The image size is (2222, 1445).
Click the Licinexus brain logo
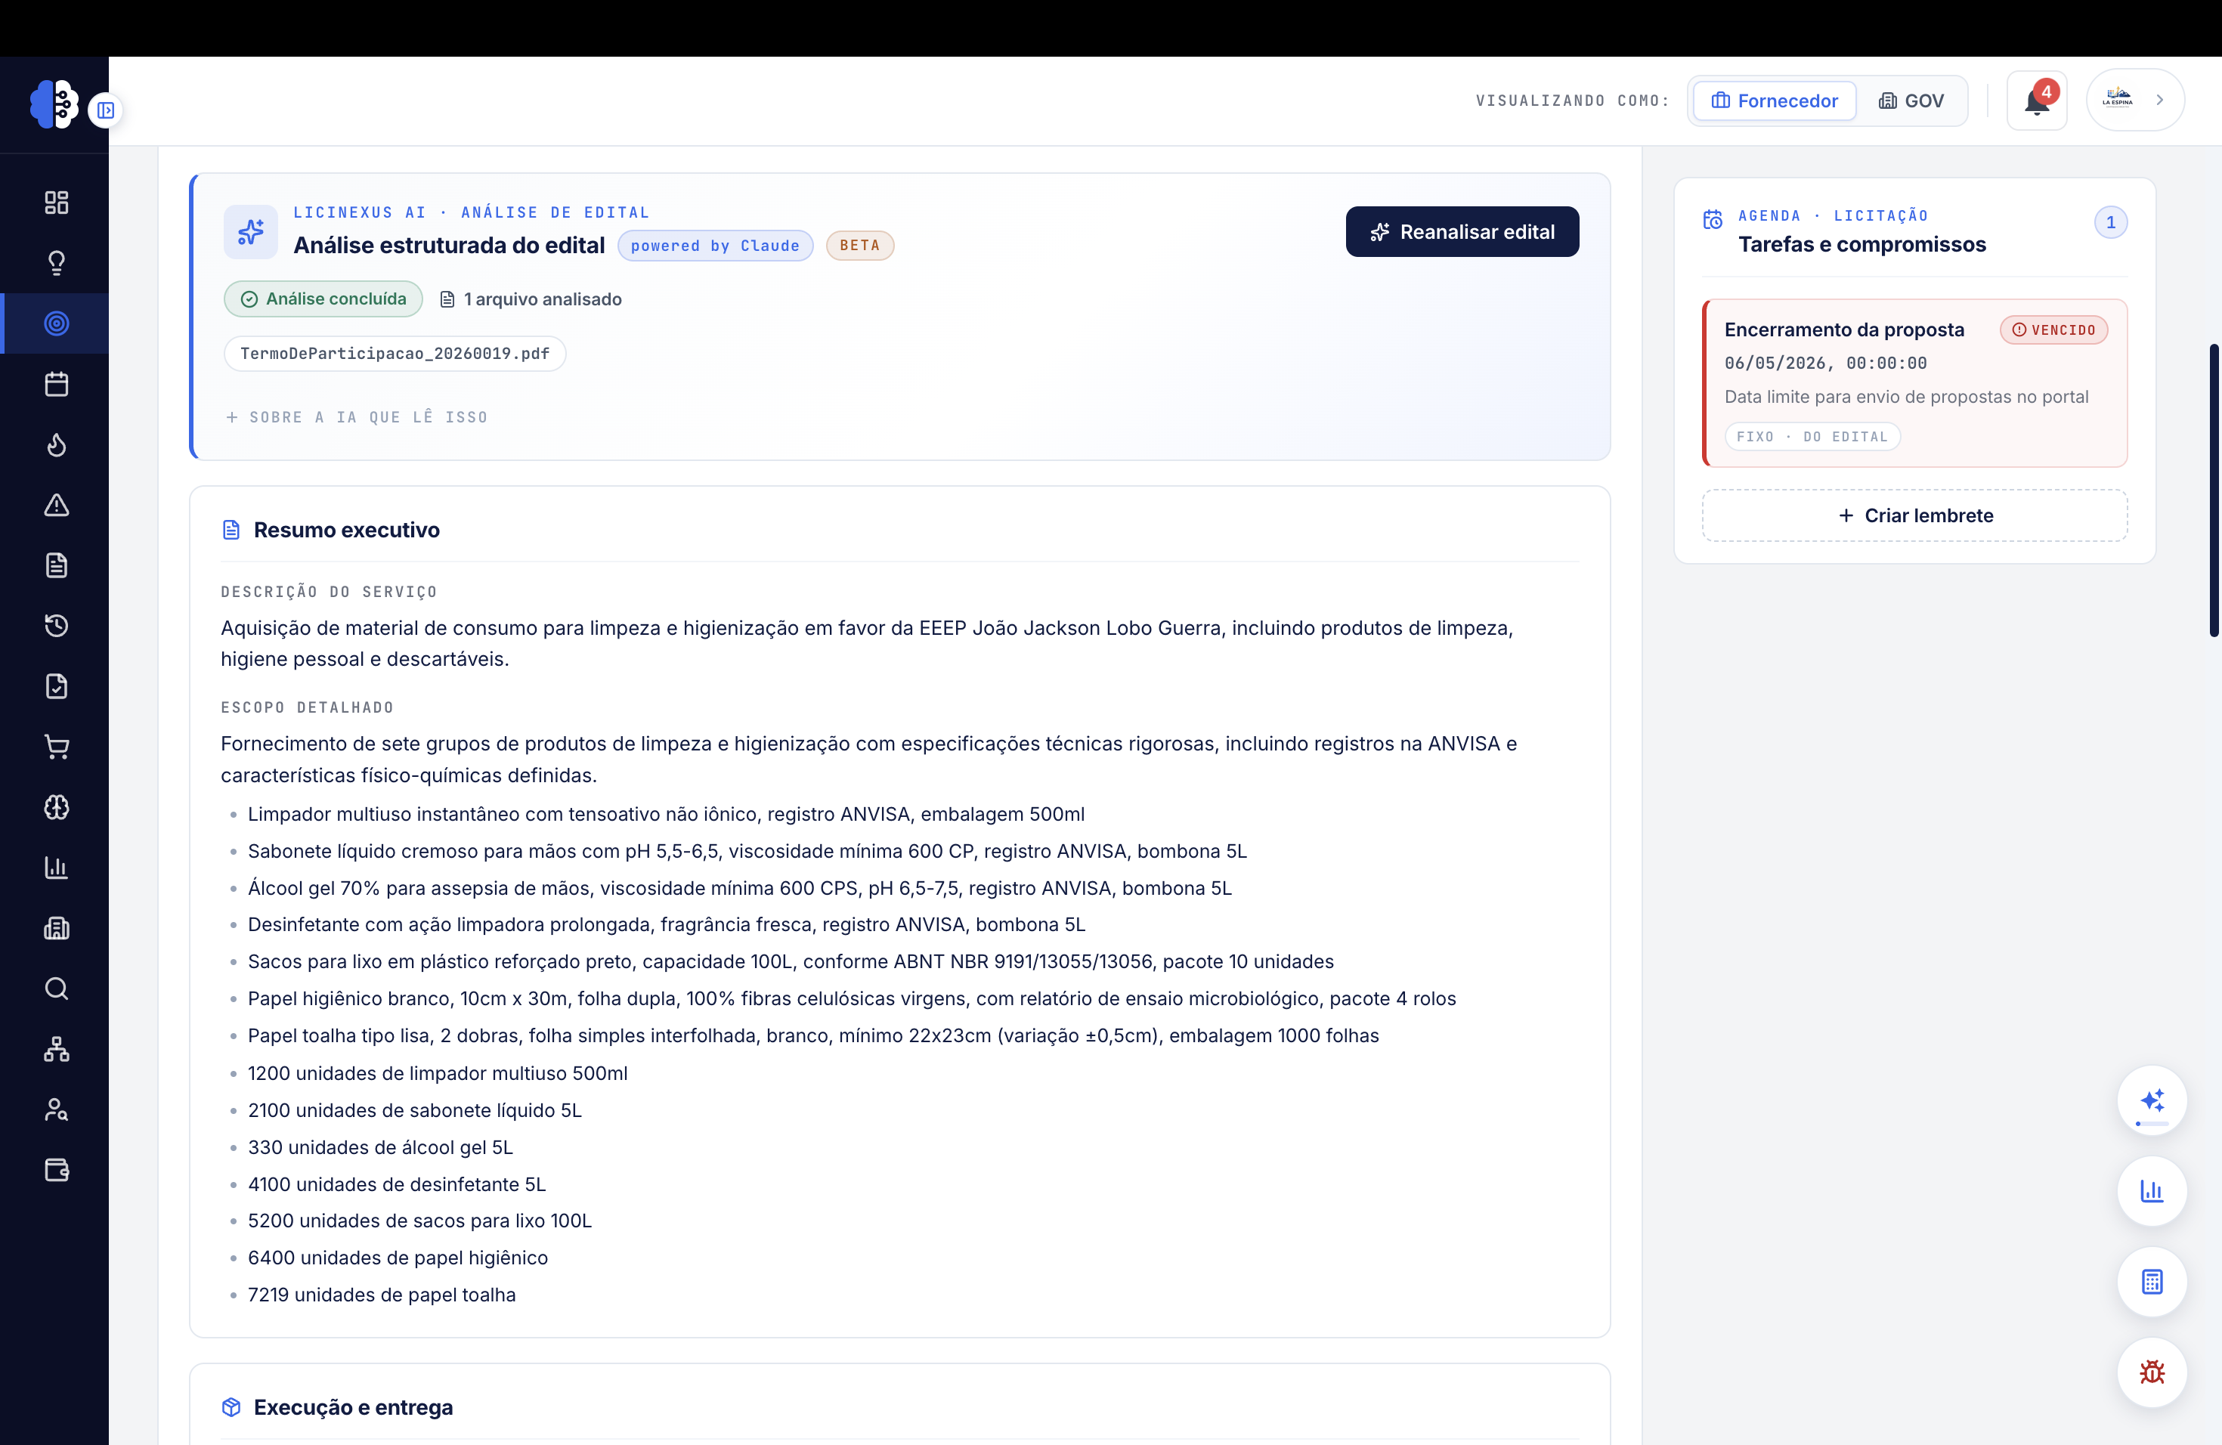pos(53,104)
